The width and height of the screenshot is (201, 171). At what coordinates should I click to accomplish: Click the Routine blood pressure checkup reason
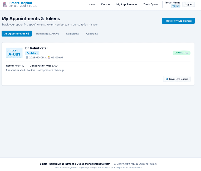(x=45, y=70)
